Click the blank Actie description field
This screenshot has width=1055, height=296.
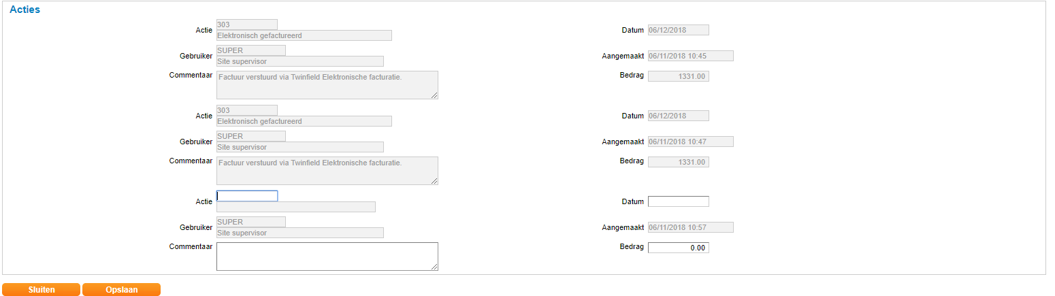coord(295,207)
